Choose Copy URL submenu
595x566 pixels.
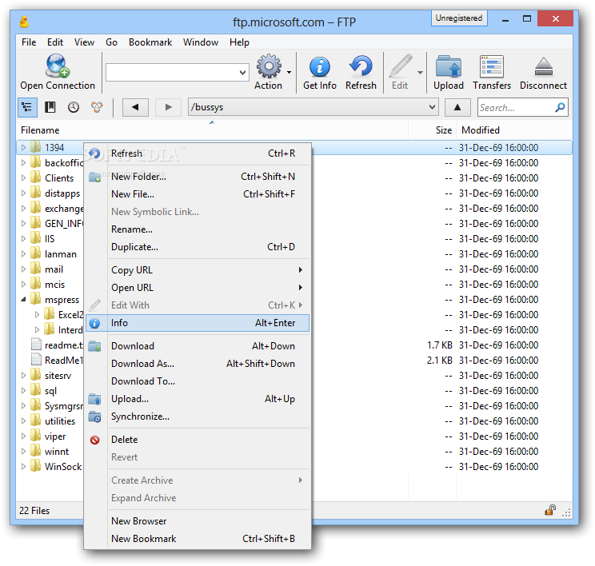point(198,270)
